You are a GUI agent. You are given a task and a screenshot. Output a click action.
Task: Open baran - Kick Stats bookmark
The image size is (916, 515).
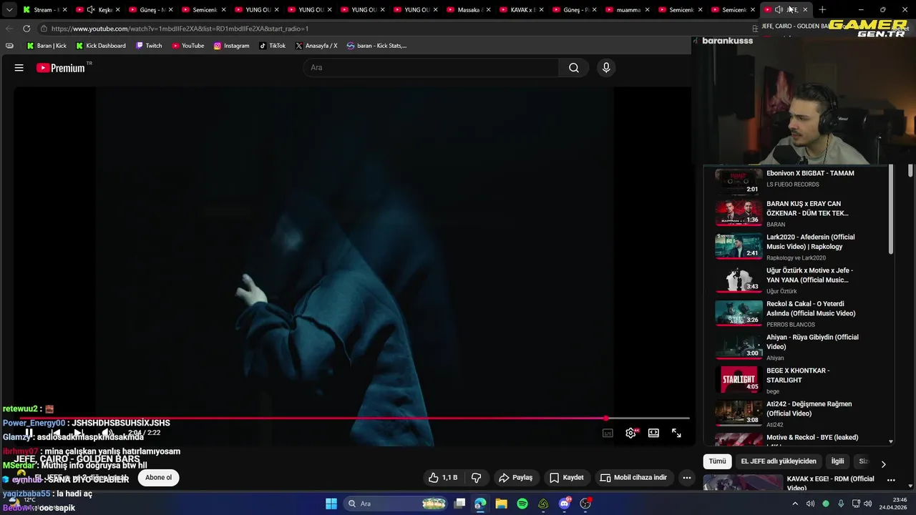376,46
